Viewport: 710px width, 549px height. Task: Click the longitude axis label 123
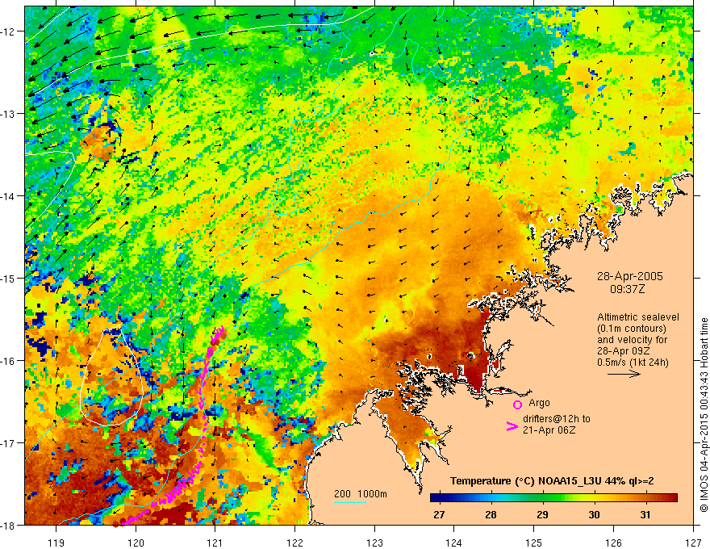pyautogui.click(x=374, y=543)
